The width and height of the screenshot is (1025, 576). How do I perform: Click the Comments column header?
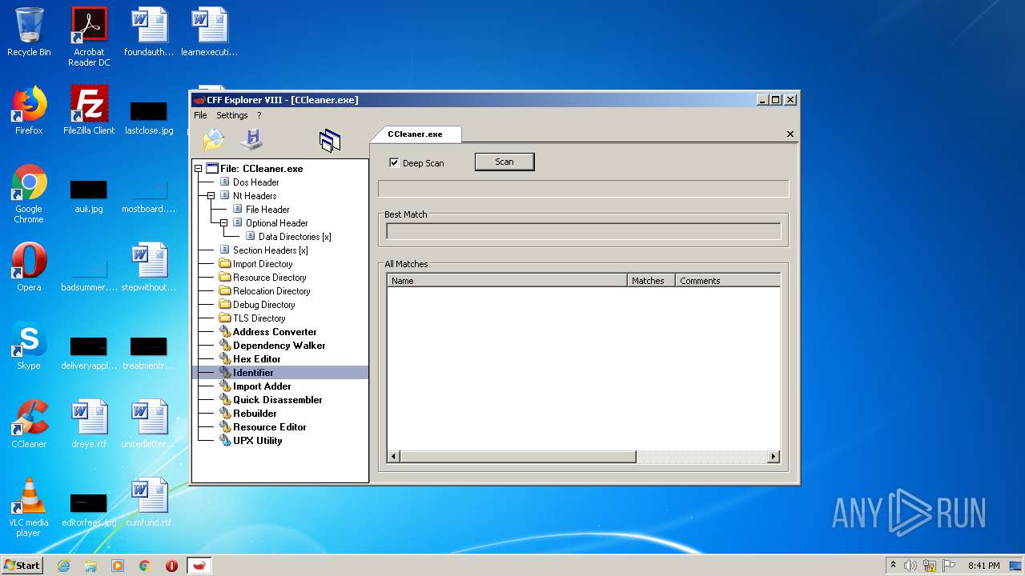point(728,281)
